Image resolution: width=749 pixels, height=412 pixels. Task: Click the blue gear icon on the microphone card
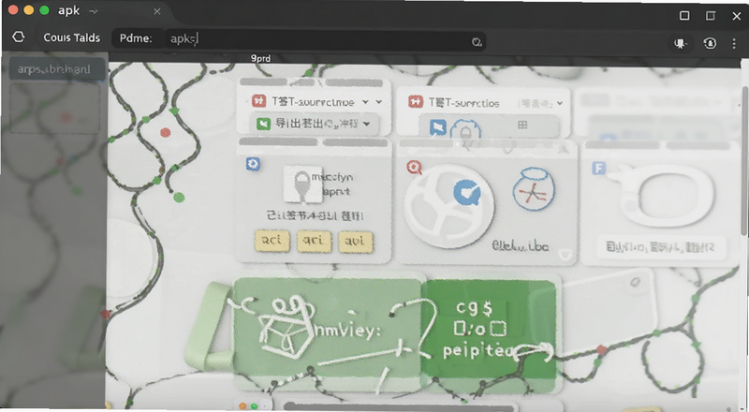[253, 164]
